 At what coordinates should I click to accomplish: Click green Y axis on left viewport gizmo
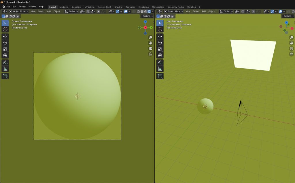(151, 28)
